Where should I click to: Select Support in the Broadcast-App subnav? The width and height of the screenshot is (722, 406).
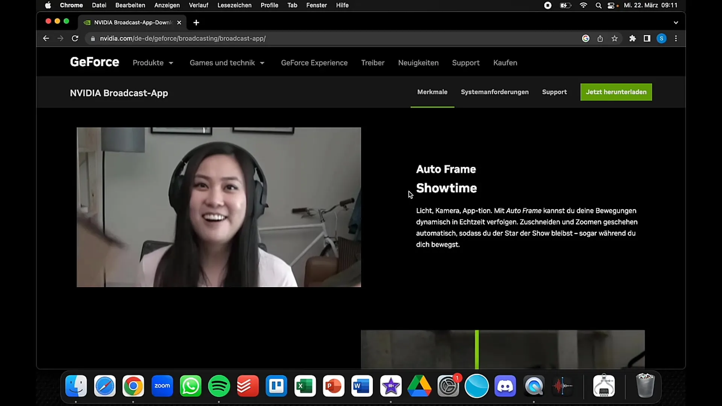coord(554,92)
